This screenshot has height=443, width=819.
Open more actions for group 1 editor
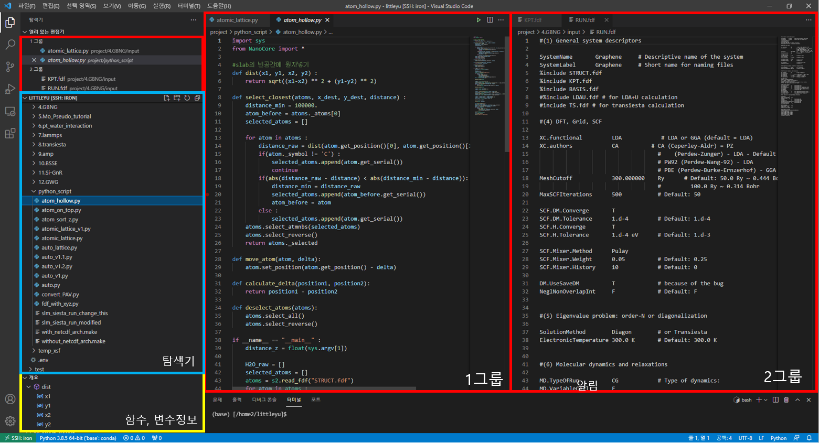(x=501, y=20)
